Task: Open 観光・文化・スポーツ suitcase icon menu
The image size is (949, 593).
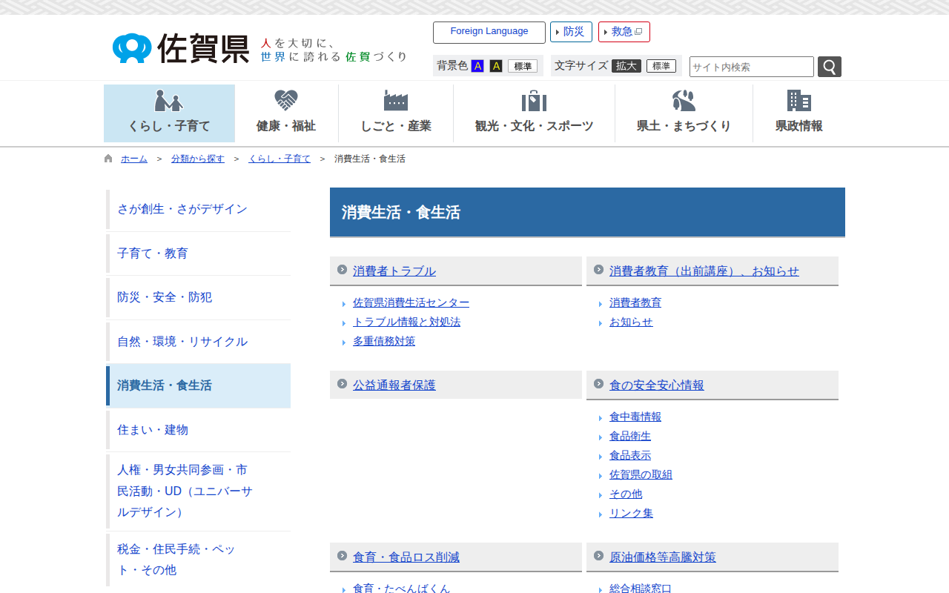Action: click(x=534, y=113)
